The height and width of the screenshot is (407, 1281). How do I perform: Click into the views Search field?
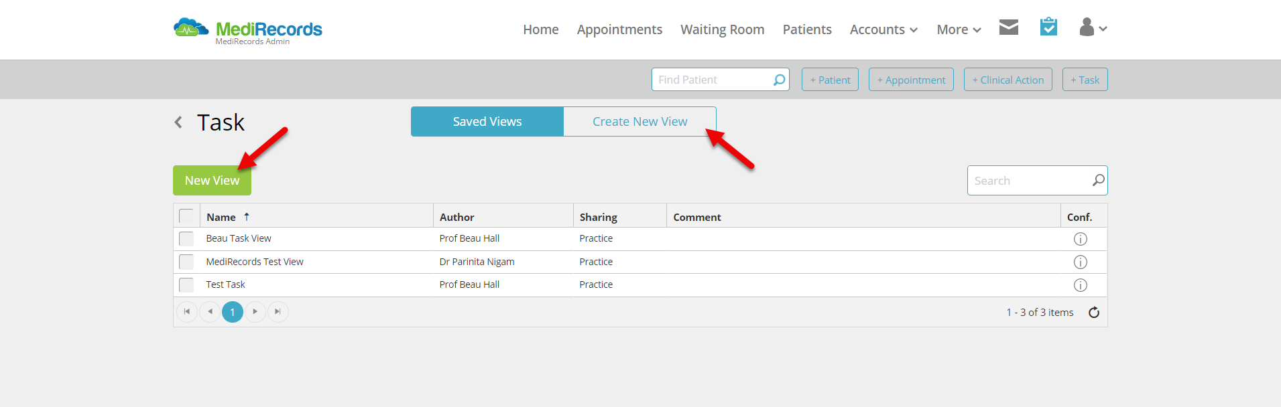[x=1031, y=181]
